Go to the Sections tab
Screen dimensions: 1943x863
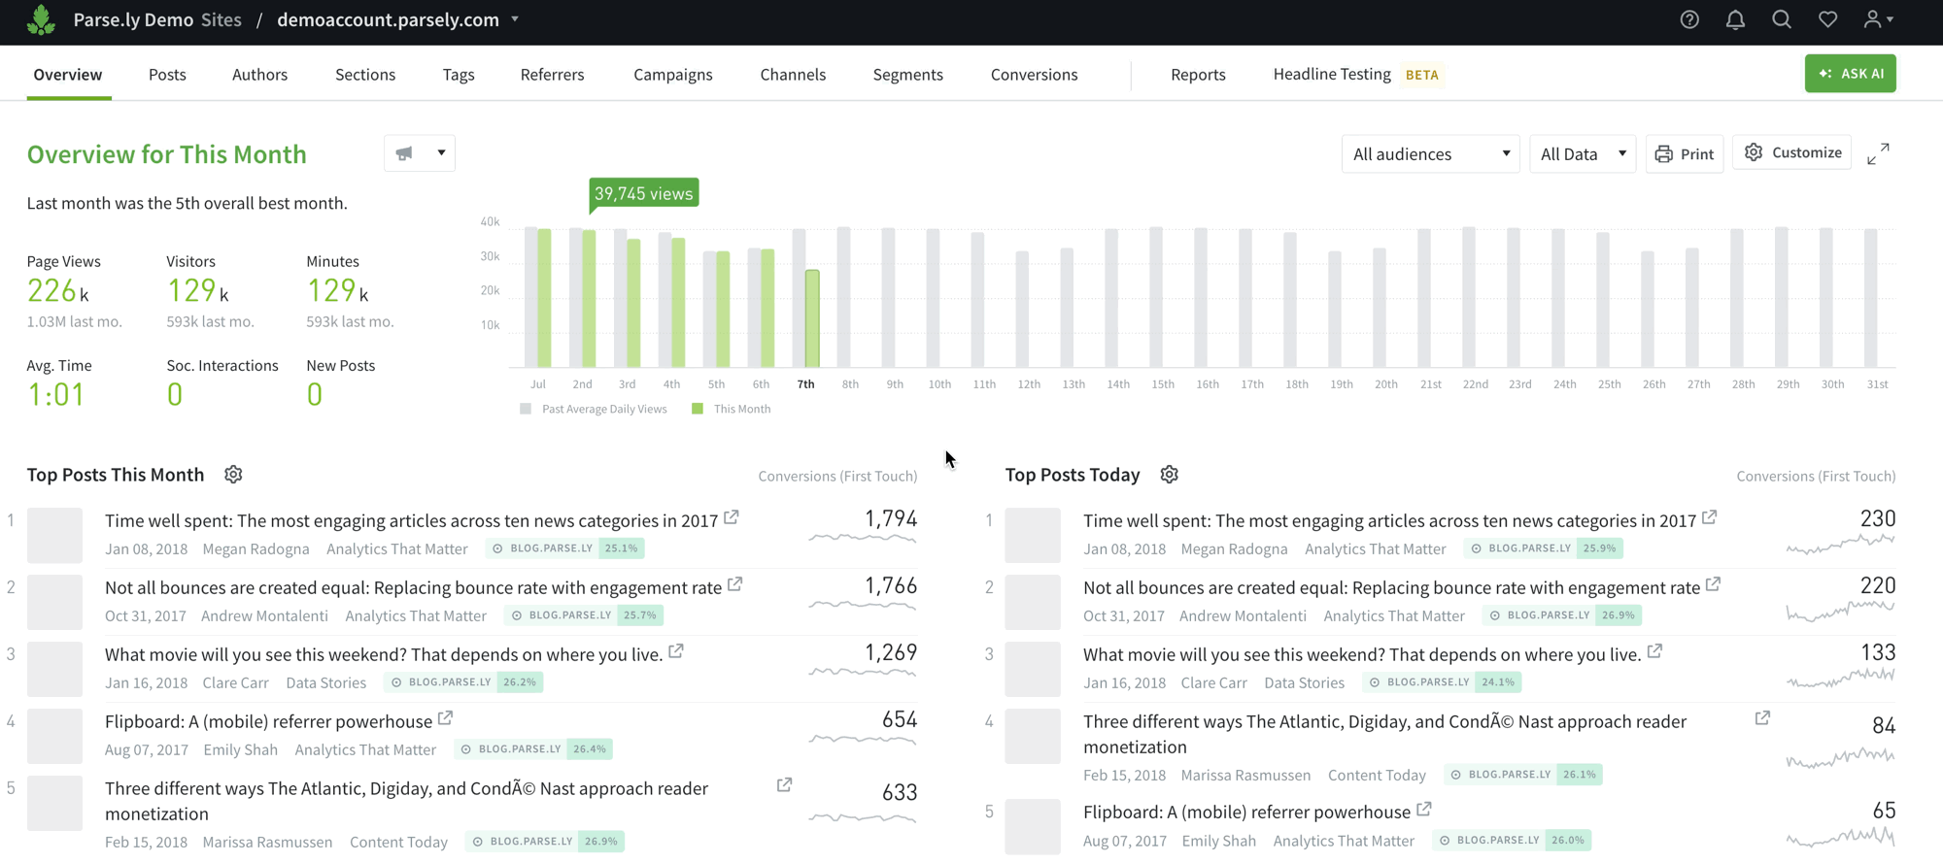(365, 74)
